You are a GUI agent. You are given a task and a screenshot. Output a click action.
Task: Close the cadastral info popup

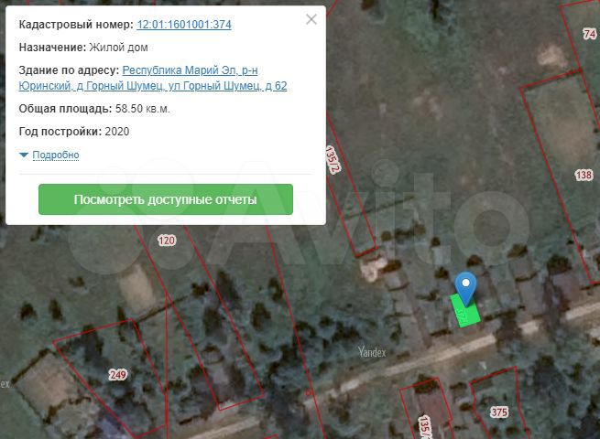click(311, 19)
